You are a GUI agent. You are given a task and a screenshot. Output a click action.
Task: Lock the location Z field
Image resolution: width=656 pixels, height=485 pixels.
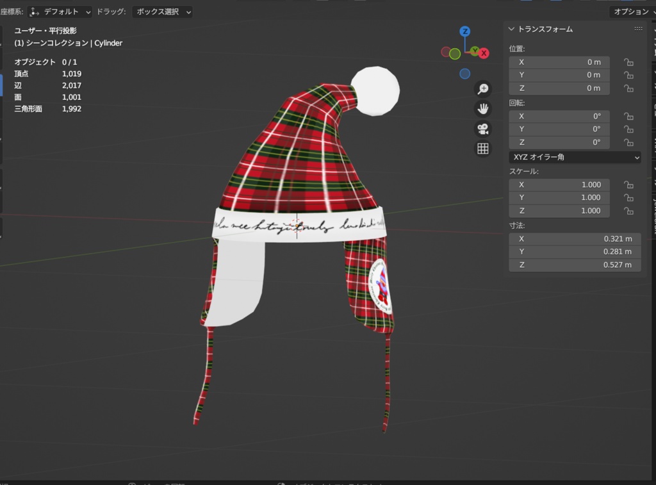click(x=628, y=88)
